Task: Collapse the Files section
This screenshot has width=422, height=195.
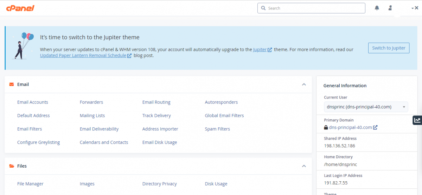Action: click(x=304, y=166)
